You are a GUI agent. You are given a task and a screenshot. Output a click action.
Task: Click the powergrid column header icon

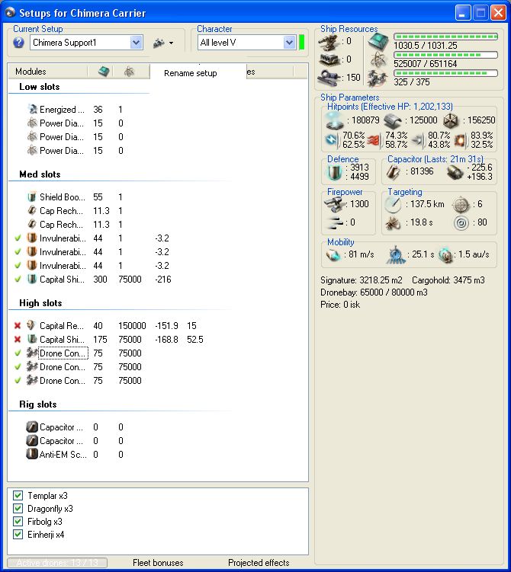130,72
